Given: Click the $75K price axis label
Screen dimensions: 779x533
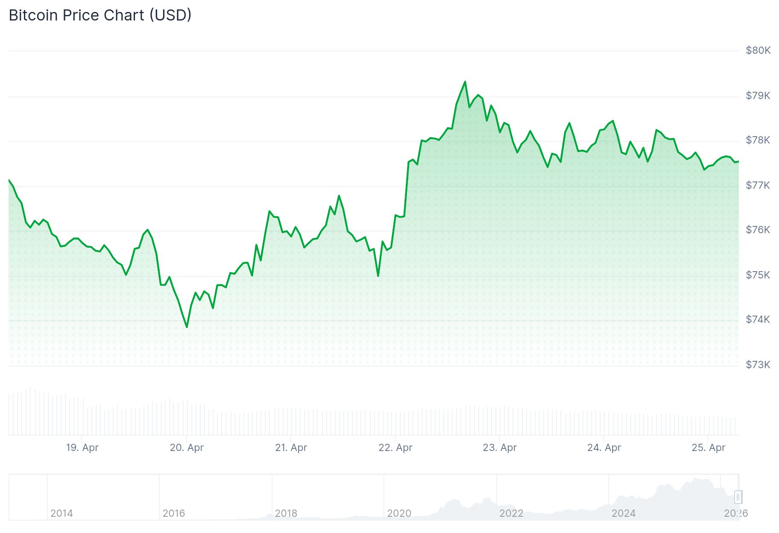Looking at the screenshot, I should pos(758,275).
